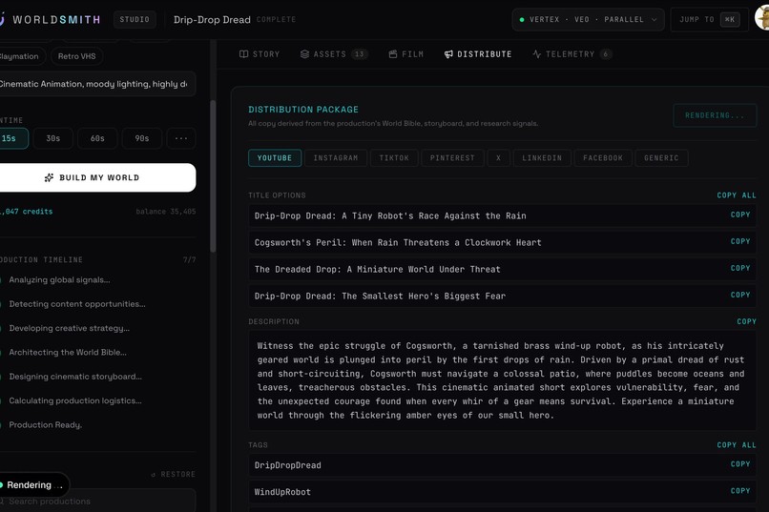Screen dimensions: 769x512
Task: Click 'Production Ready.' step
Action: click(45, 425)
